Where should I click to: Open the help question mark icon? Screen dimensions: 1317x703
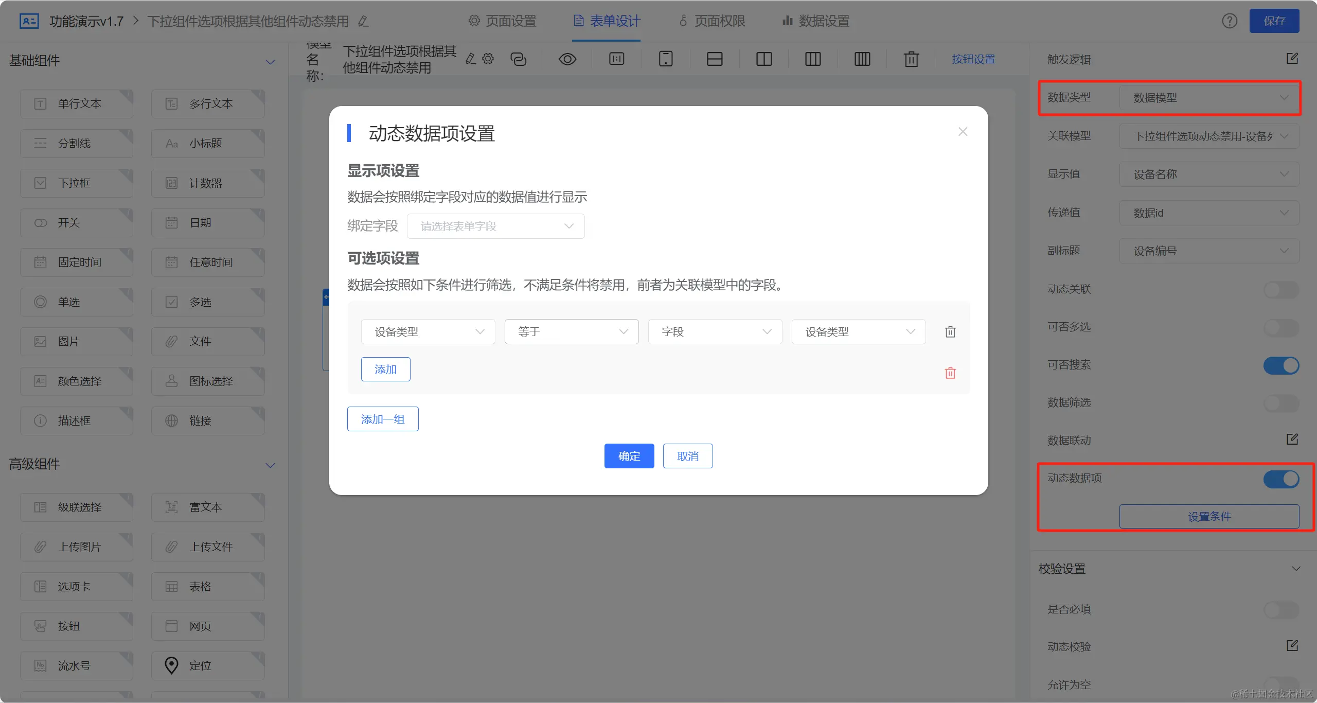pyautogui.click(x=1230, y=21)
